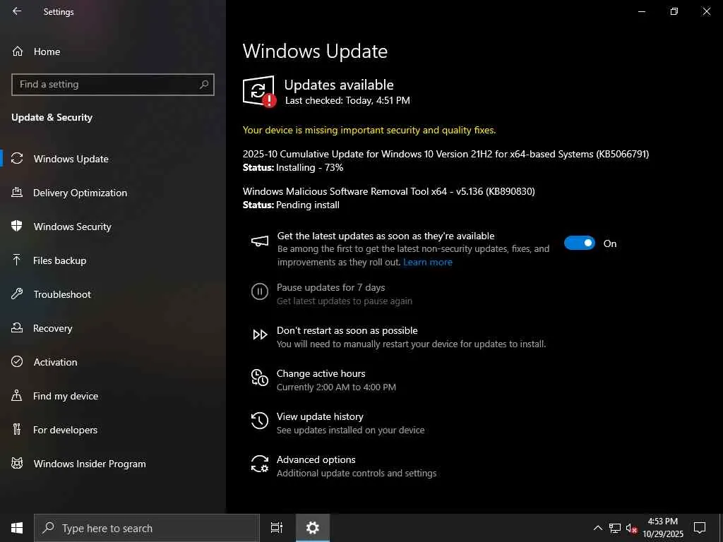The image size is (723, 542).
Task: Click the Troubleshoot wrench icon
Action: click(x=17, y=294)
